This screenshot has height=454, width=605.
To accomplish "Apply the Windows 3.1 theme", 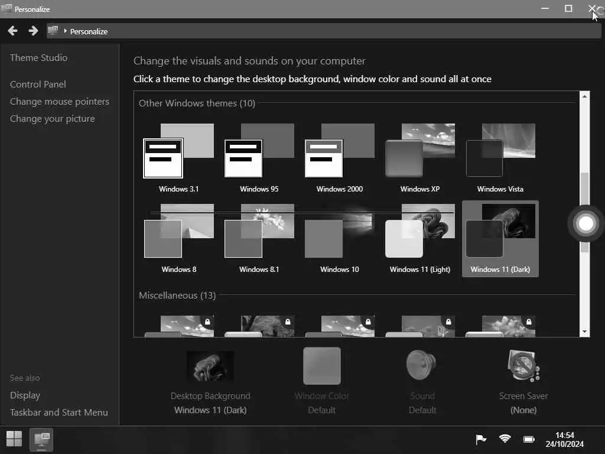I will pyautogui.click(x=178, y=158).
